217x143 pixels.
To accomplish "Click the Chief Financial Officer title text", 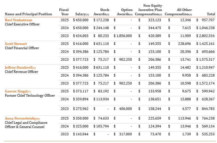I will point(22,48).
